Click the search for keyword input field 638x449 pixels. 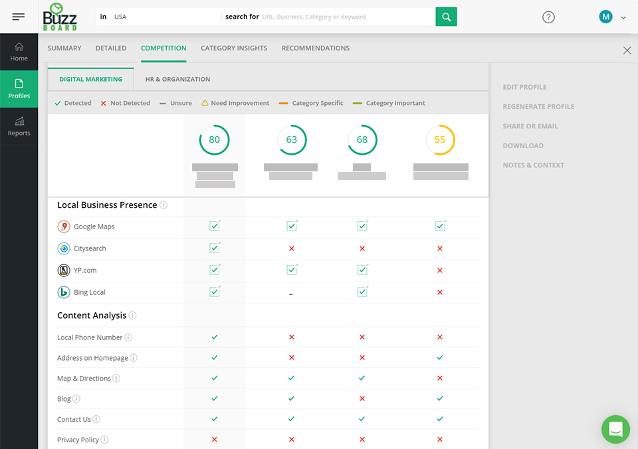[346, 17]
